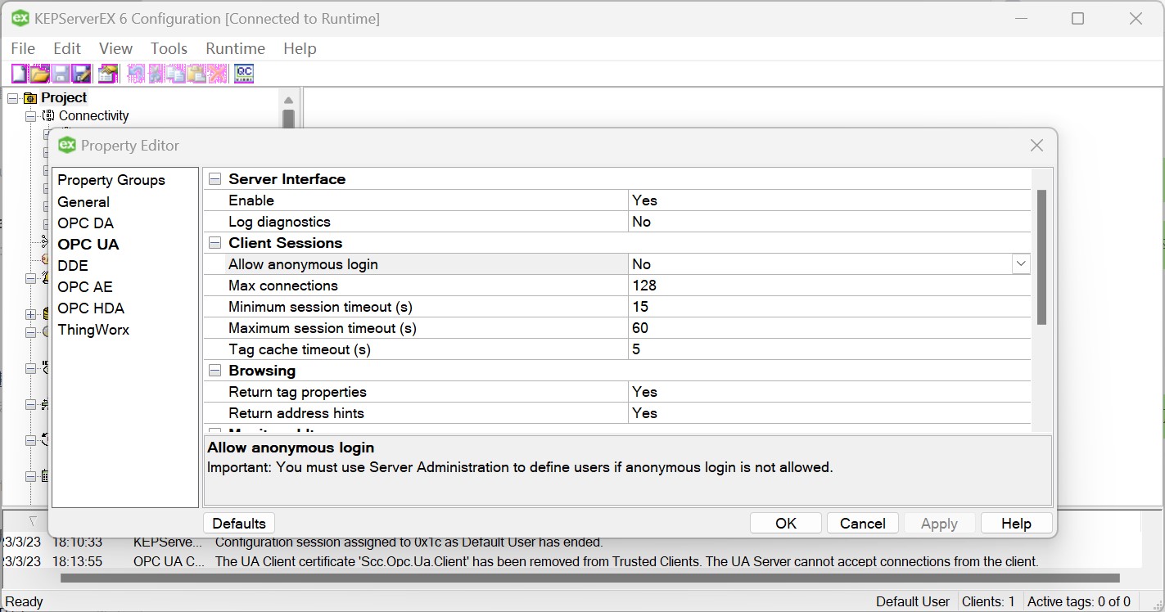This screenshot has width=1165, height=612.
Task: Click the Defaults button
Action: 238,523
